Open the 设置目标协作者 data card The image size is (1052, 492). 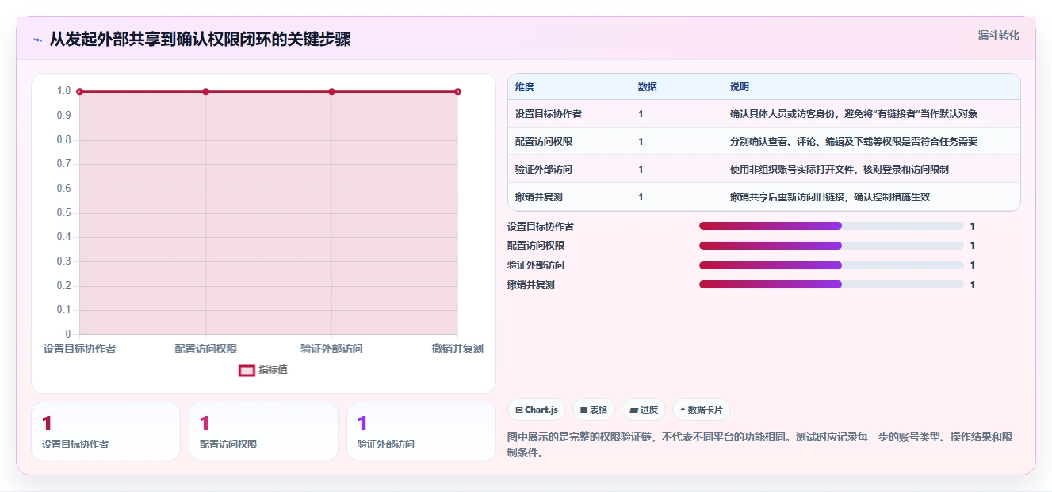105,431
